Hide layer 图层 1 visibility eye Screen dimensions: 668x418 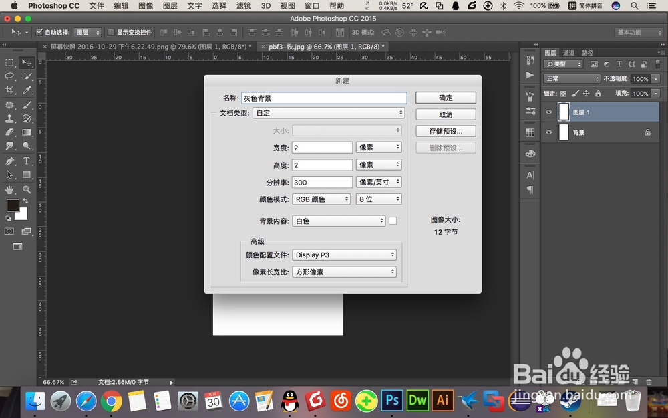[x=548, y=112]
